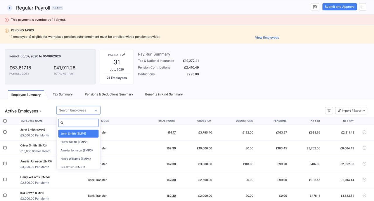Open the Import / Export dropdown
374x201 pixels.
coord(351,111)
